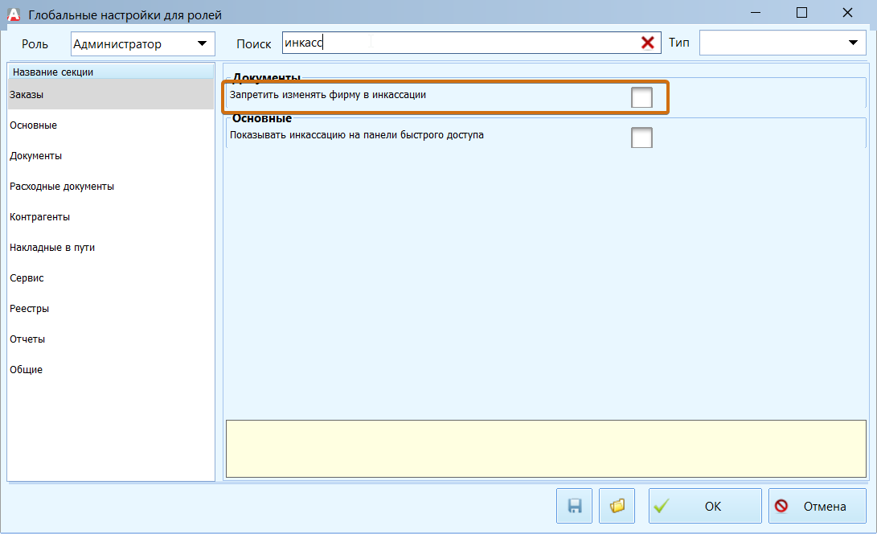Click the open folder icon button
This screenshot has height=534, width=877.
(x=617, y=506)
